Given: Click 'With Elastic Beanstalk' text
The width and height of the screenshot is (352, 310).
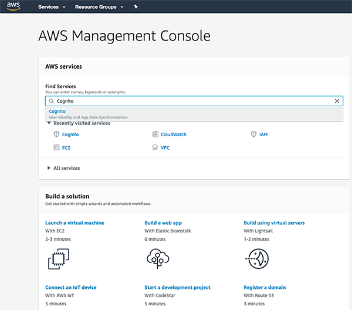Looking at the screenshot, I should point(168,231).
